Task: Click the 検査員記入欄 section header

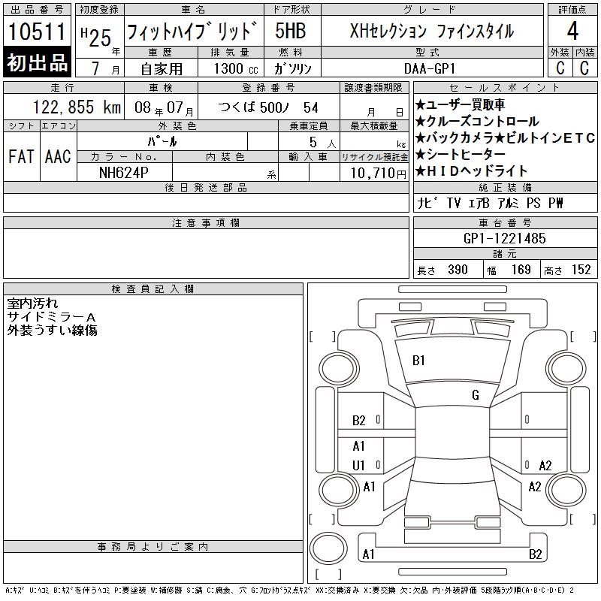Action: pos(153,288)
